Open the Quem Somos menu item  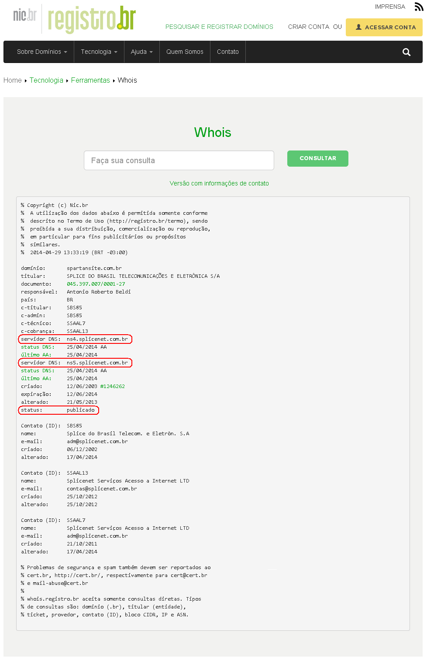pyautogui.click(x=185, y=52)
